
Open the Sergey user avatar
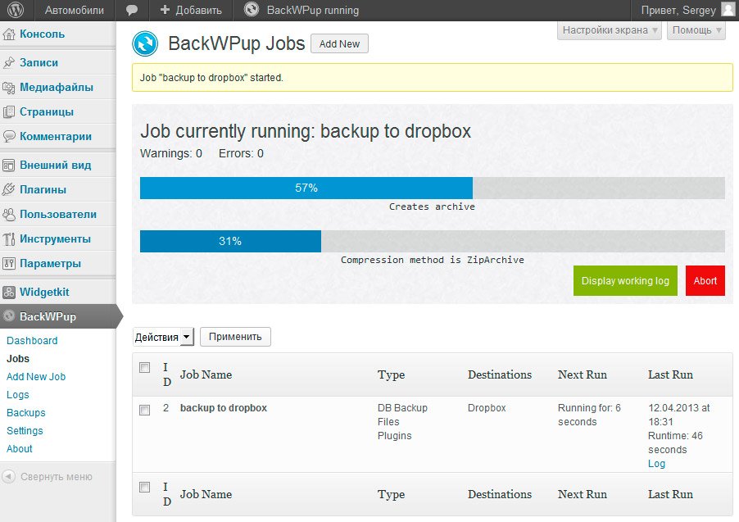(x=728, y=10)
